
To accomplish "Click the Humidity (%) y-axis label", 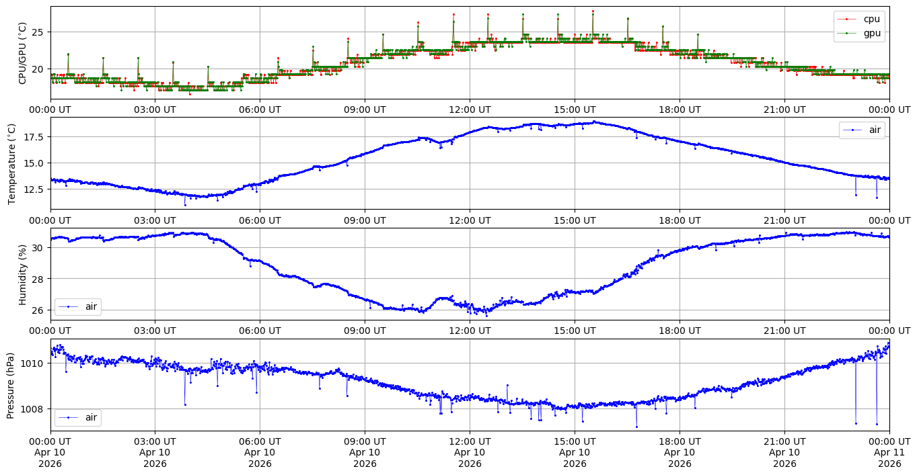I will (x=22, y=275).
